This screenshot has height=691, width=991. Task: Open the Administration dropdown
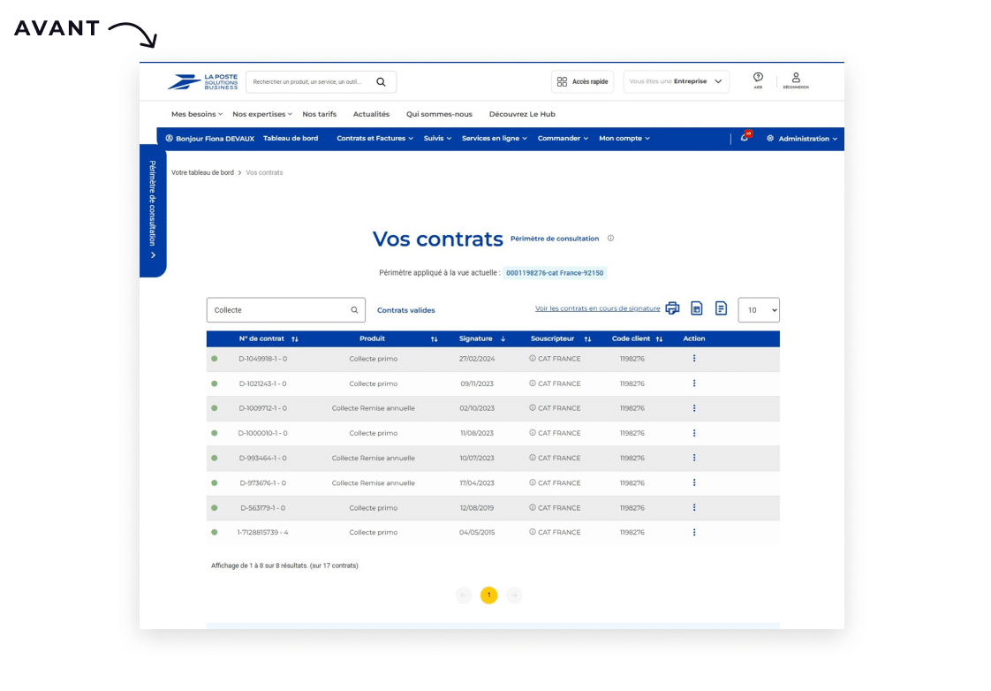(x=802, y=139)
